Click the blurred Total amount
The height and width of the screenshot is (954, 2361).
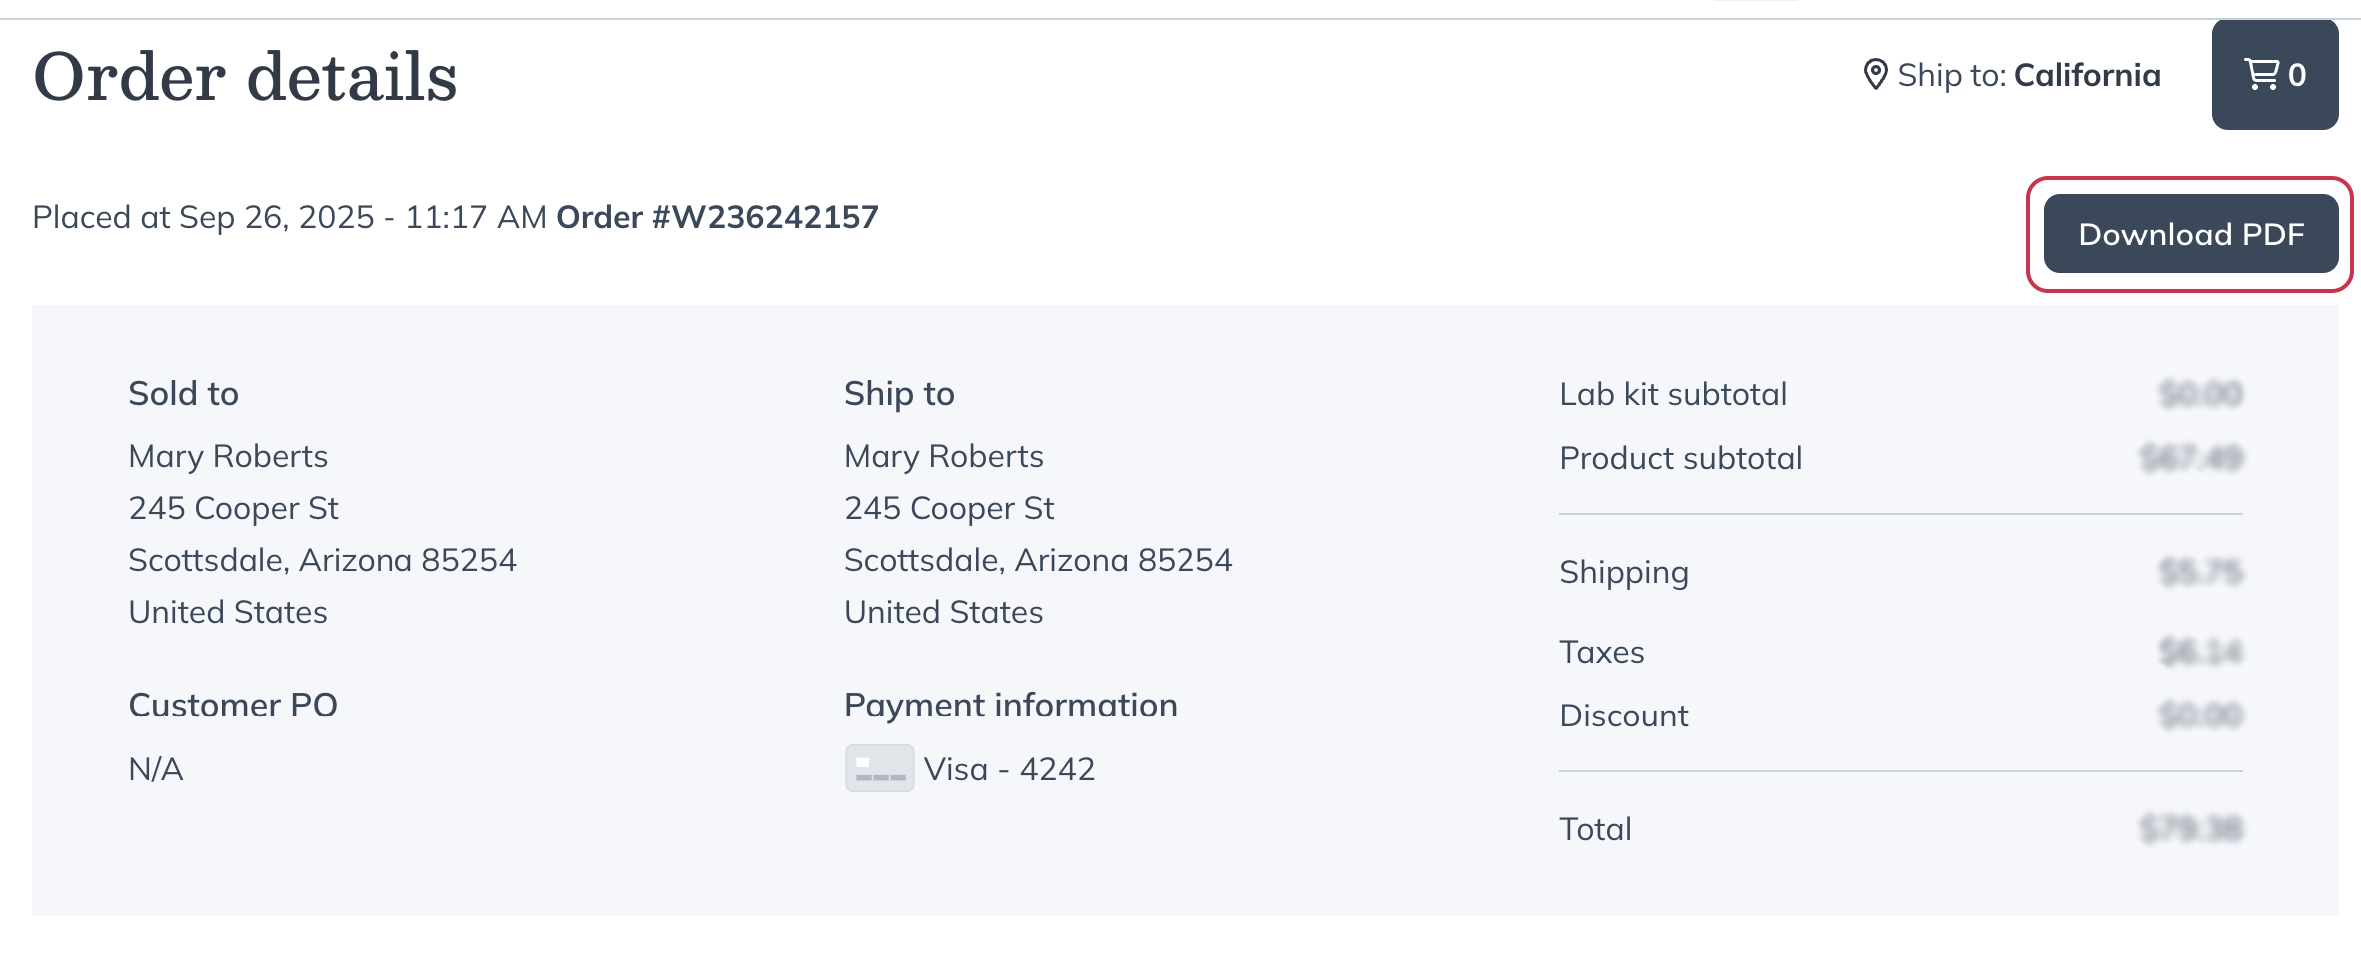pos(2191,829)
